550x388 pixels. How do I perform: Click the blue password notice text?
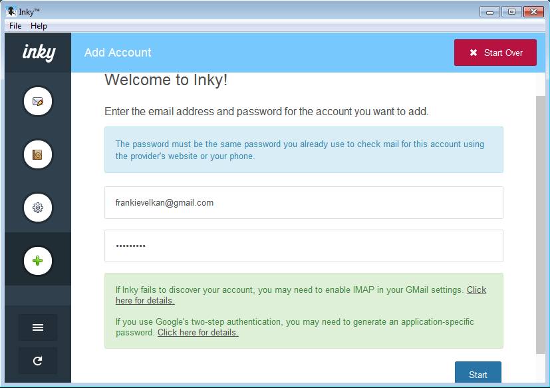[299, 150]
